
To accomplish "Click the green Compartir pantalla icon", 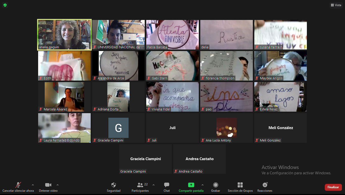I will click(191, 185).
